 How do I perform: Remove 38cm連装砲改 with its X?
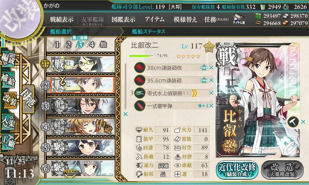pos(211,67)
